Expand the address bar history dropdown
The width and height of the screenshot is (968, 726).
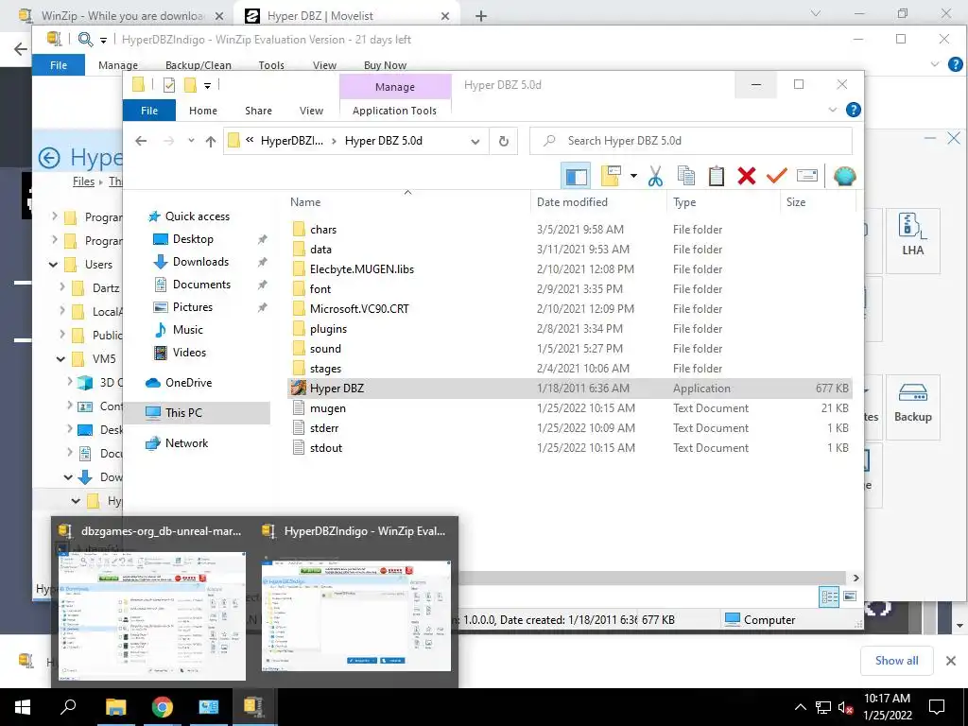(475, 142)
